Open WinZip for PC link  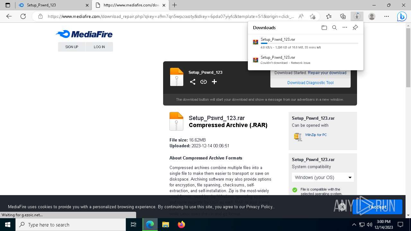pyautogui.click(x=316, y=135)
